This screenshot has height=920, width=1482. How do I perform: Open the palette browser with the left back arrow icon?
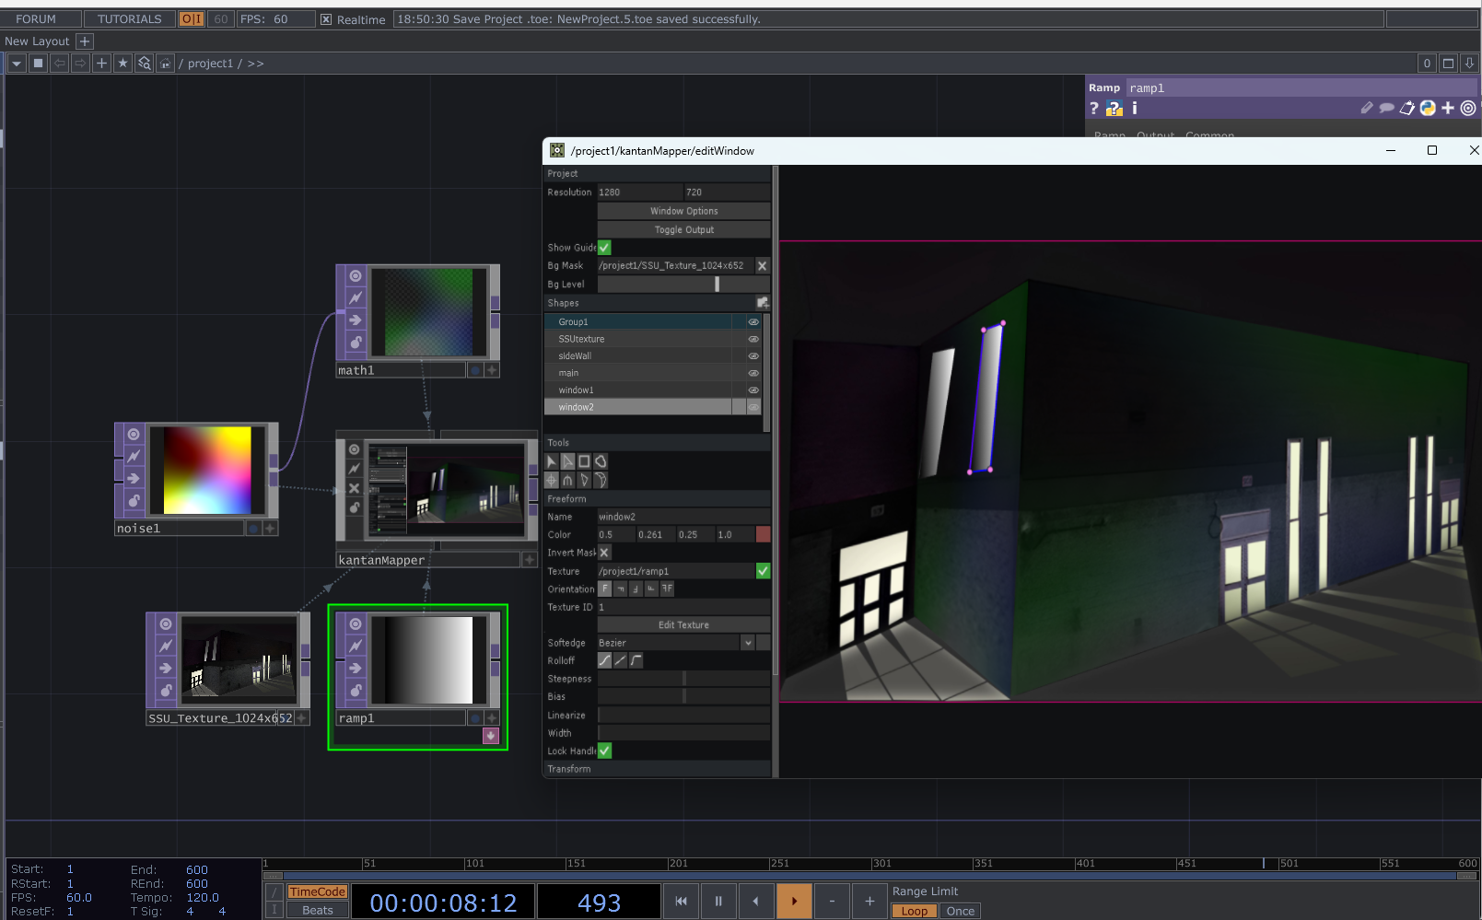point(58,63)
